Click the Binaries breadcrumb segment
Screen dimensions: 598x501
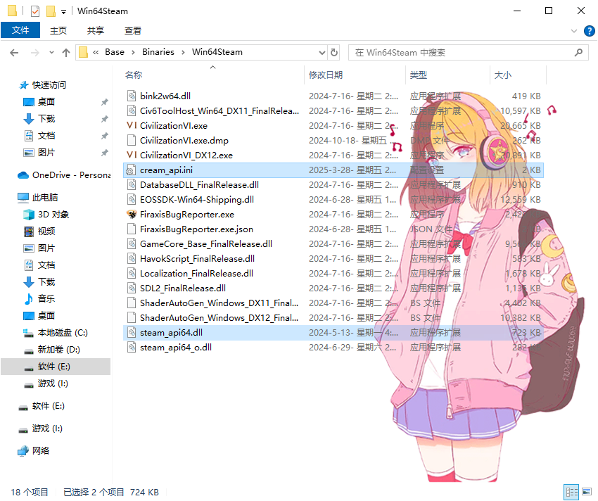pos(158,52)
